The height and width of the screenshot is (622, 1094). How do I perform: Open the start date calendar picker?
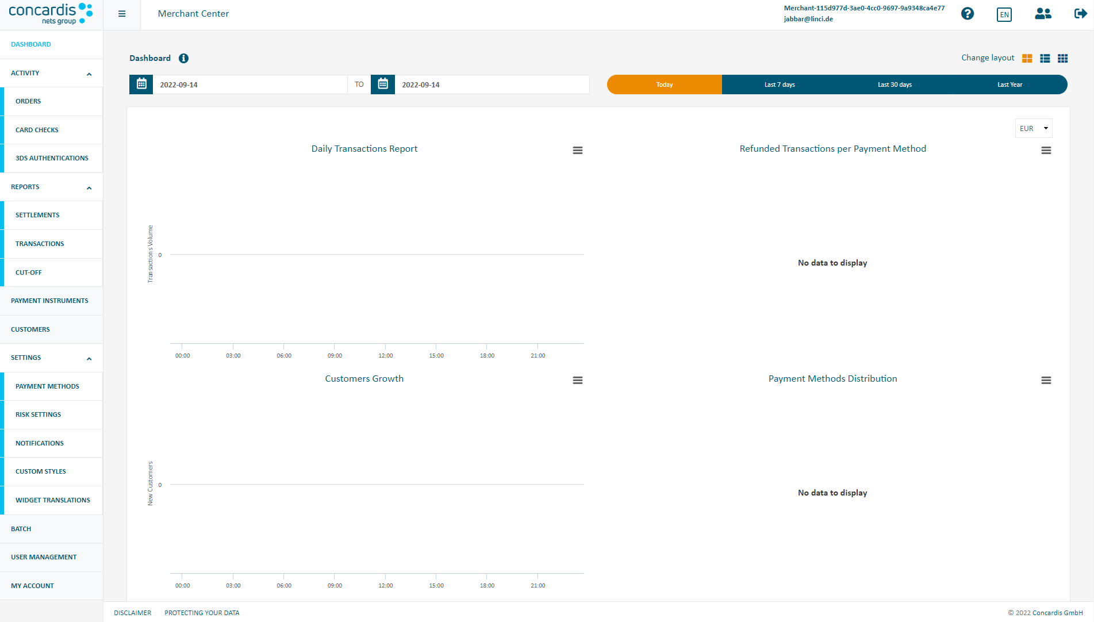[x=141, y=85]
